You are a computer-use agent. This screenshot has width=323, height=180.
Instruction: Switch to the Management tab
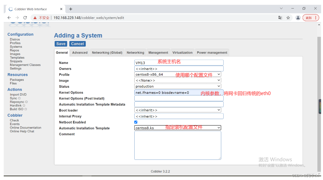point(158,53)
